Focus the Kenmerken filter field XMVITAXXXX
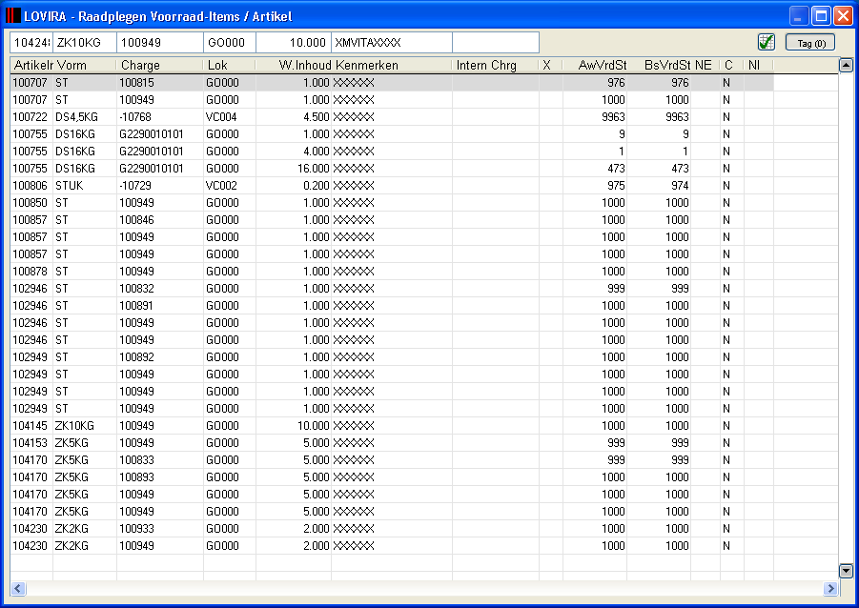Image resolution: width=859 pixels, height=608 pixels. 392,43
